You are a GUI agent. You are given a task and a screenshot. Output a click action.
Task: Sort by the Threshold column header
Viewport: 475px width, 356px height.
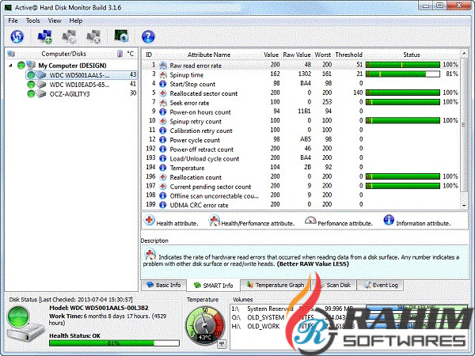coord(348,55)
